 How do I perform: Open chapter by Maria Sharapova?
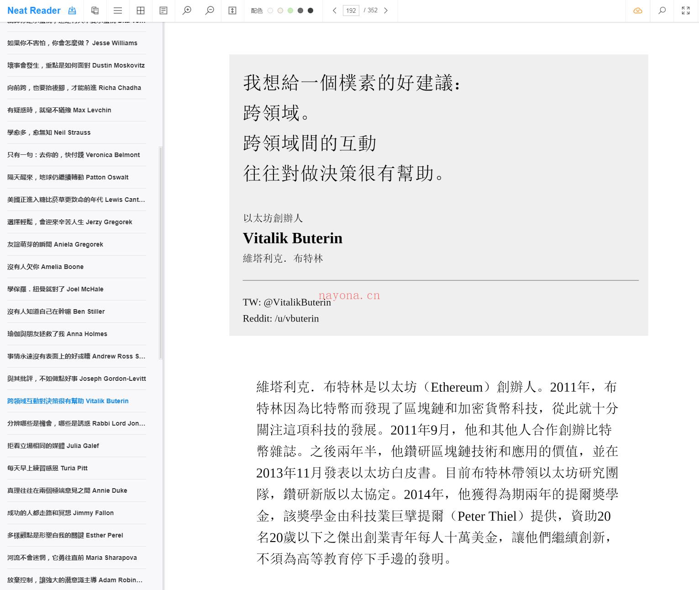click(x=77, y=558)
